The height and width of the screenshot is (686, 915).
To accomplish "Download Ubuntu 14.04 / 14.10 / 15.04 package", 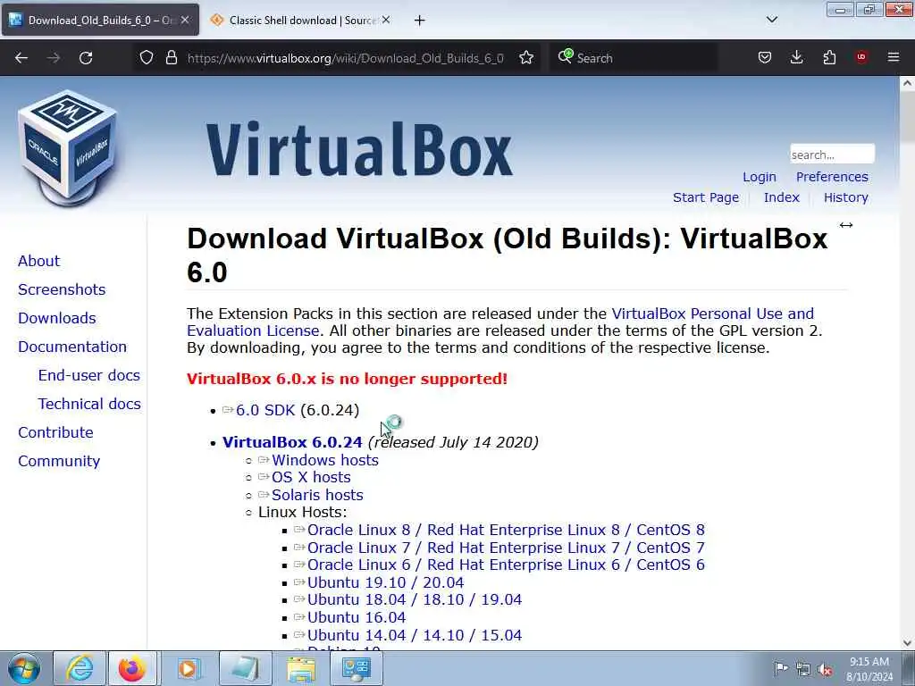I will [415, 635].
